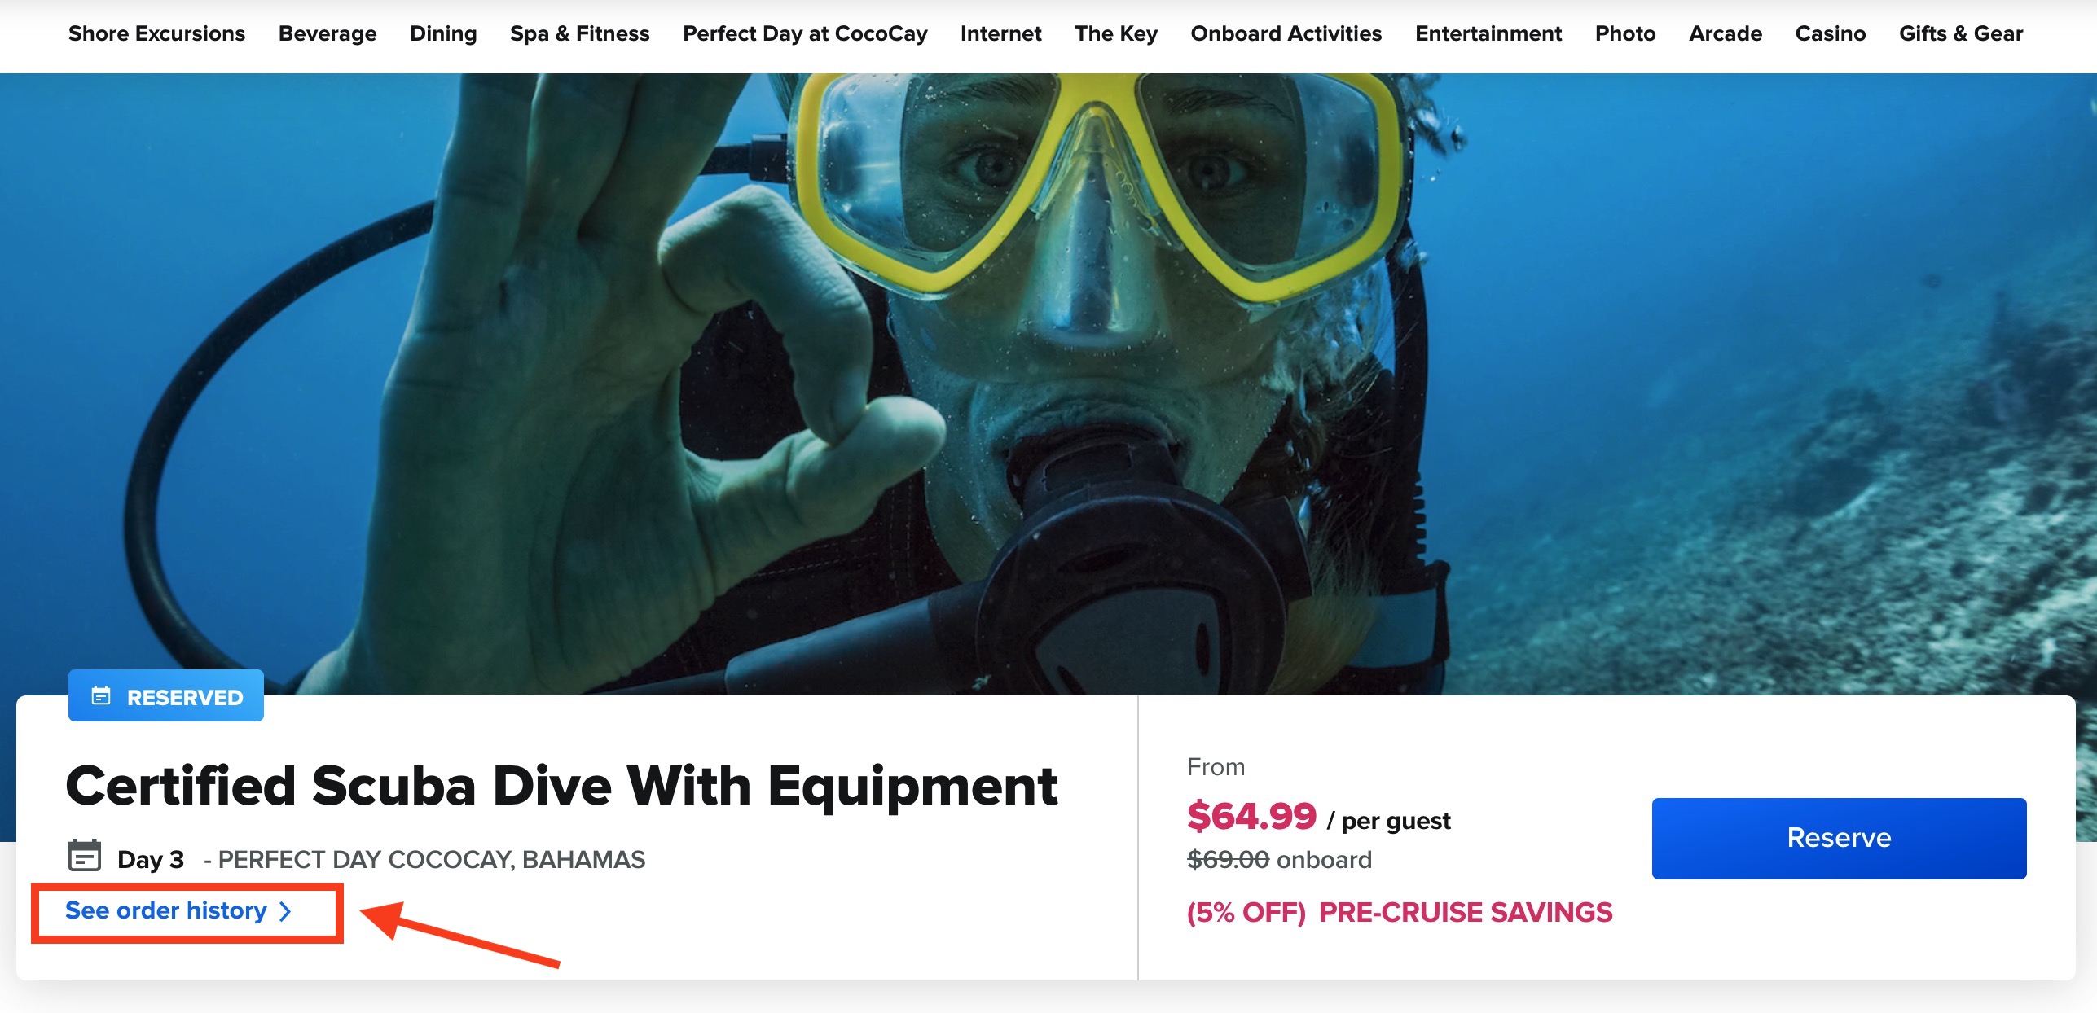Open Onboard Activities category

(1286, 33)
